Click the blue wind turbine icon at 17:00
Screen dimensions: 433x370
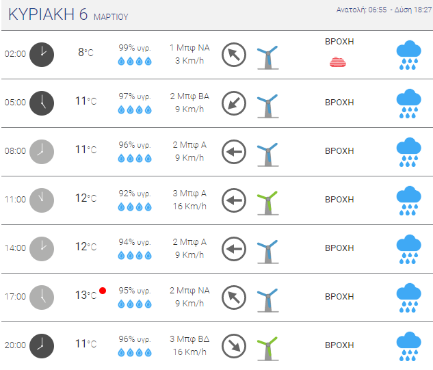click(x=267, y=300)
